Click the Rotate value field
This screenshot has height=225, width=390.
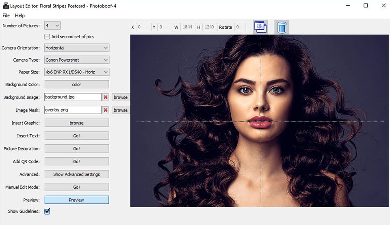[240, 27]
